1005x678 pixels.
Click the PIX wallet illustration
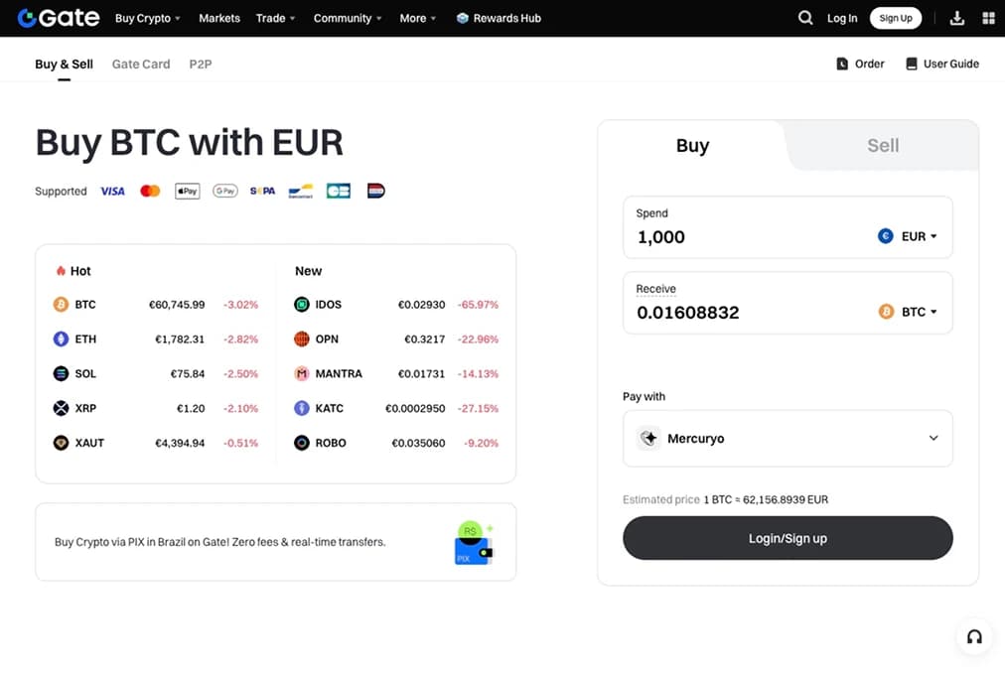coord(473,543)
